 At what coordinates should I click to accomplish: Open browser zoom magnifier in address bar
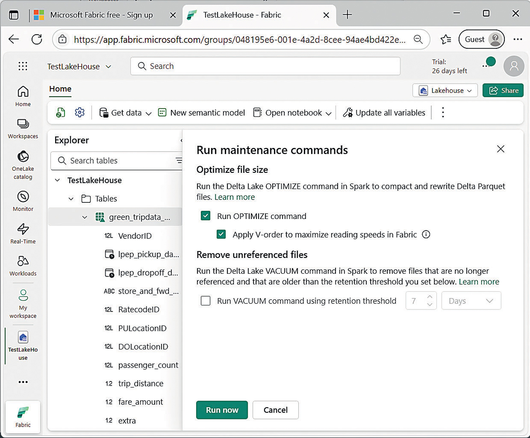click(418, 39)
